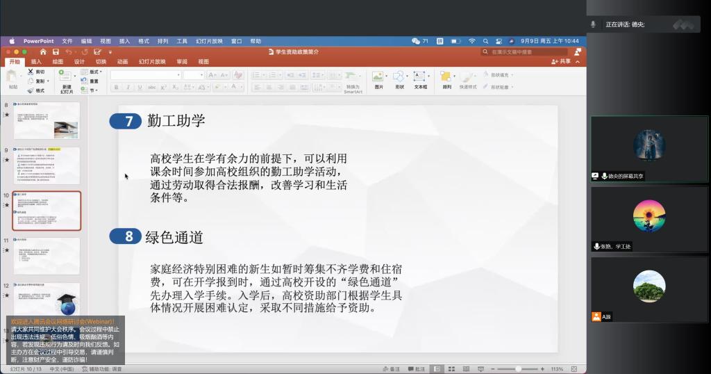Open the Shapes (形状) gallery
This screenshot has height=374, width=711.
[399, 78]
